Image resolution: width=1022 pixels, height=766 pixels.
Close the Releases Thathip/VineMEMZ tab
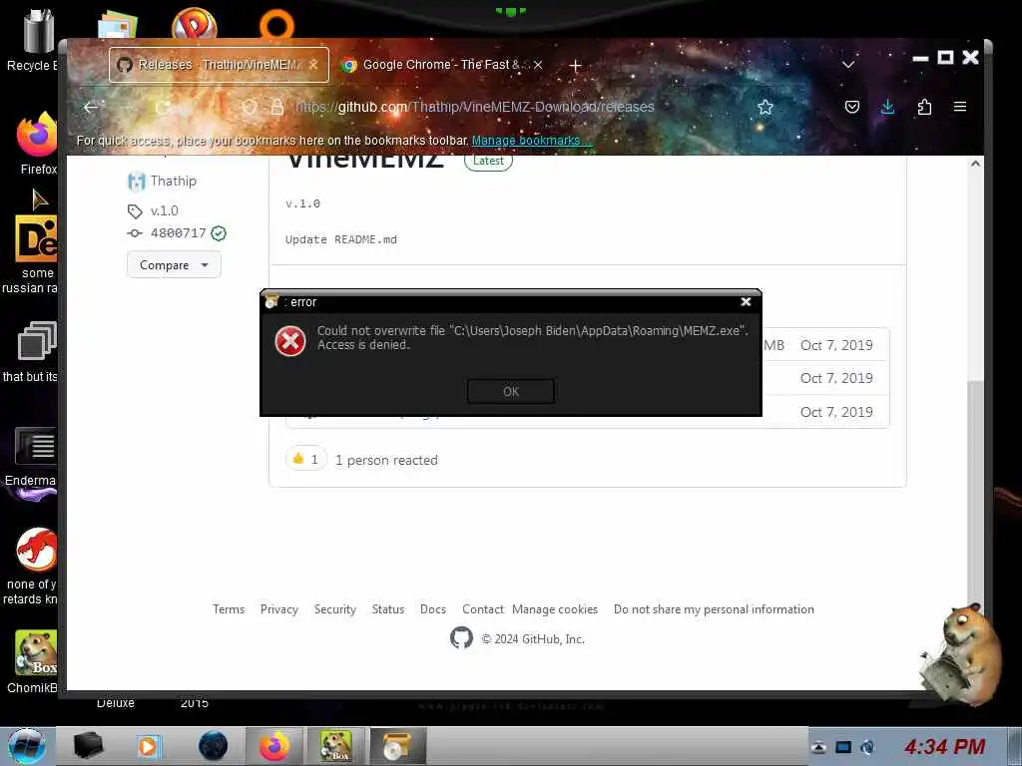coord(313,65)
